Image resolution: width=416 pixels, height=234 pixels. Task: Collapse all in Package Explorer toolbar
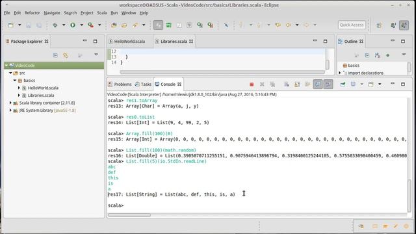tap(55, 55)
